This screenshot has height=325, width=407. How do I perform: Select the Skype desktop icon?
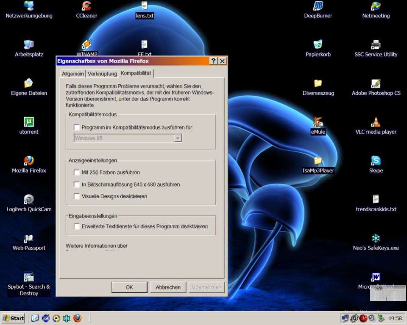376,161
